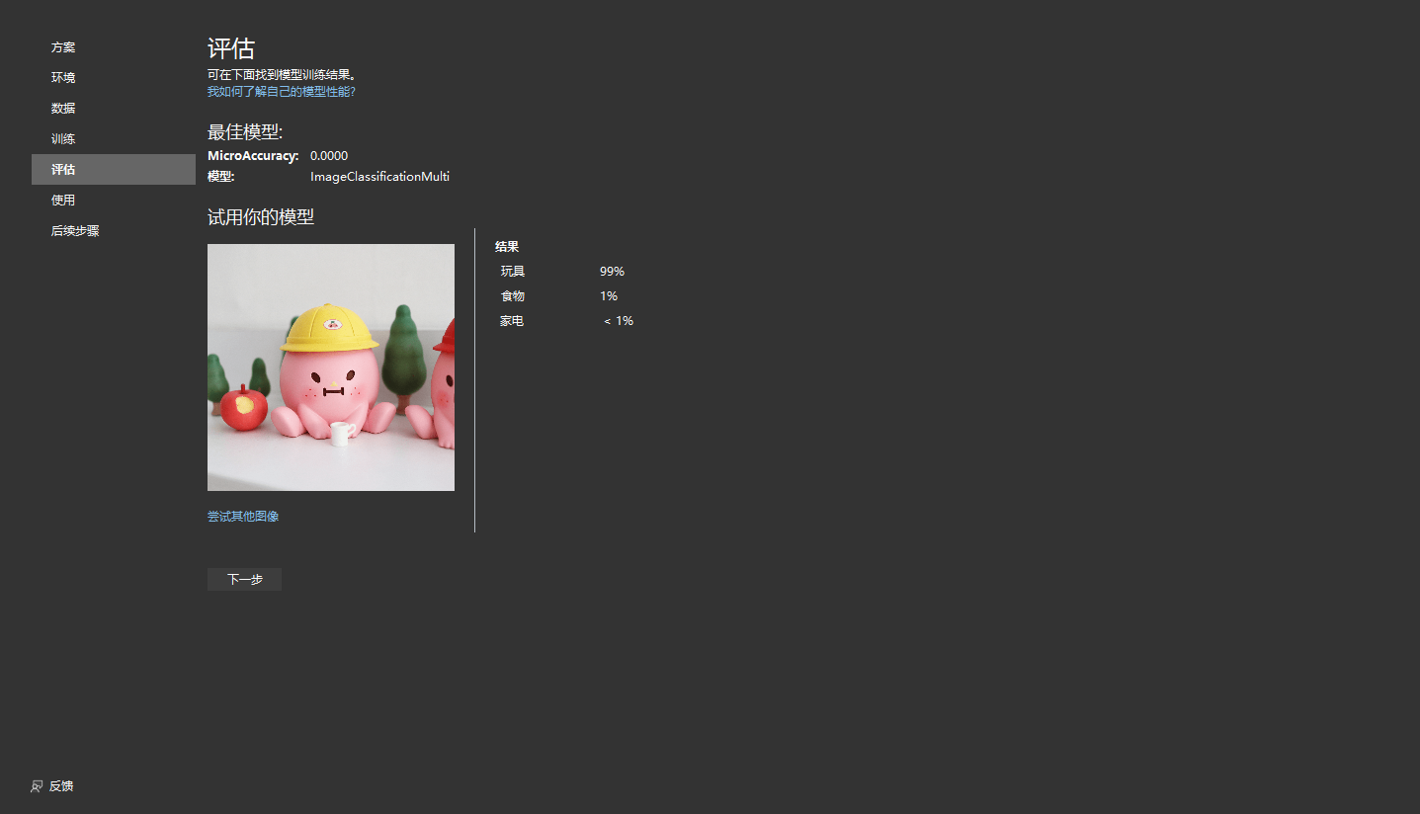Image resolution: width=1420 pixels, height=814 pixels.
Task: Select the 家电 result label
Action: point(512,321)
